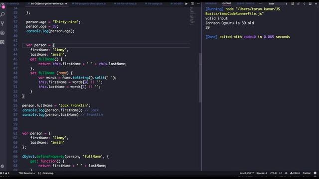Change encoding via UTF-8 status item

click(273, 173)
